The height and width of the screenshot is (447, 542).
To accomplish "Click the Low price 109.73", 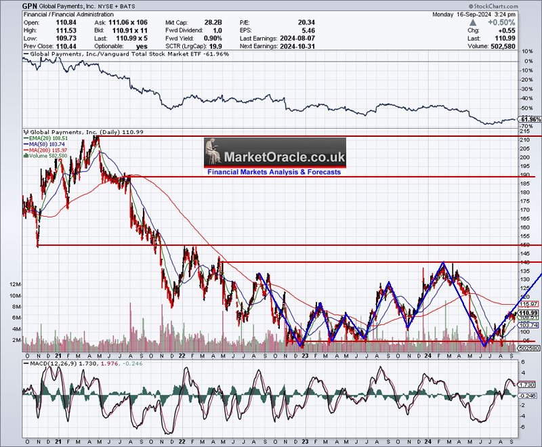I will [x=66, y=39].
